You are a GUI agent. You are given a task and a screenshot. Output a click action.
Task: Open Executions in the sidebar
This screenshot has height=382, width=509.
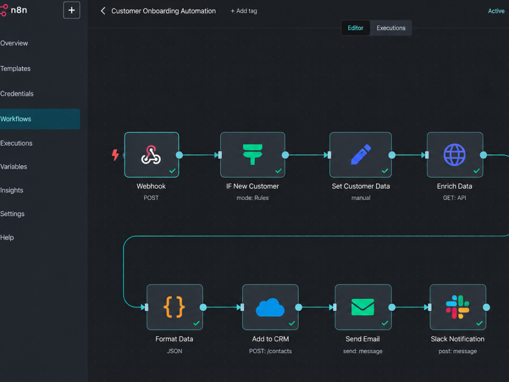click(x=16, y=143)
